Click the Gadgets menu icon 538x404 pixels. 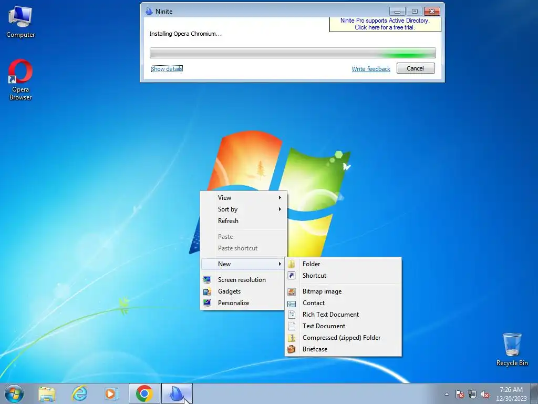coord(207,291)
